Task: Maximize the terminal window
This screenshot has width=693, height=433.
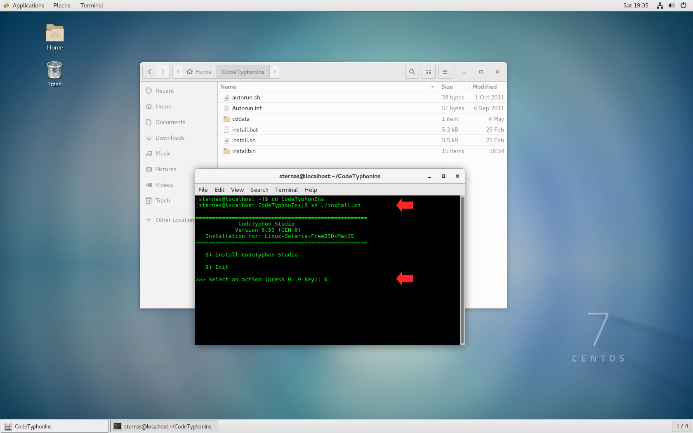Action: click(x=443, y=176)
